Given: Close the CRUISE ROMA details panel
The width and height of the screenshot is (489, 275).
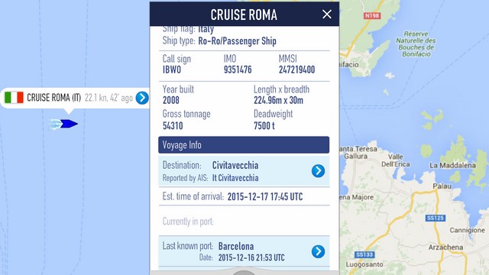Looking at the screenshot, I should 327,14.
